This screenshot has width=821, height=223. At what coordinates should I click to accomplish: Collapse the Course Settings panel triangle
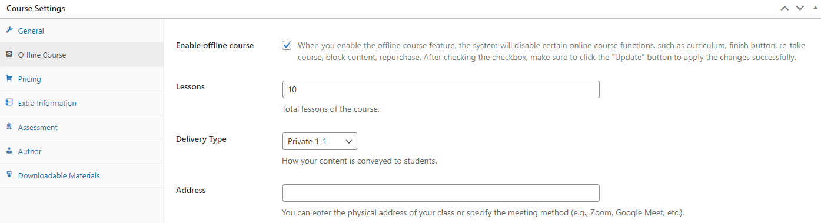(x=815, y=8)
